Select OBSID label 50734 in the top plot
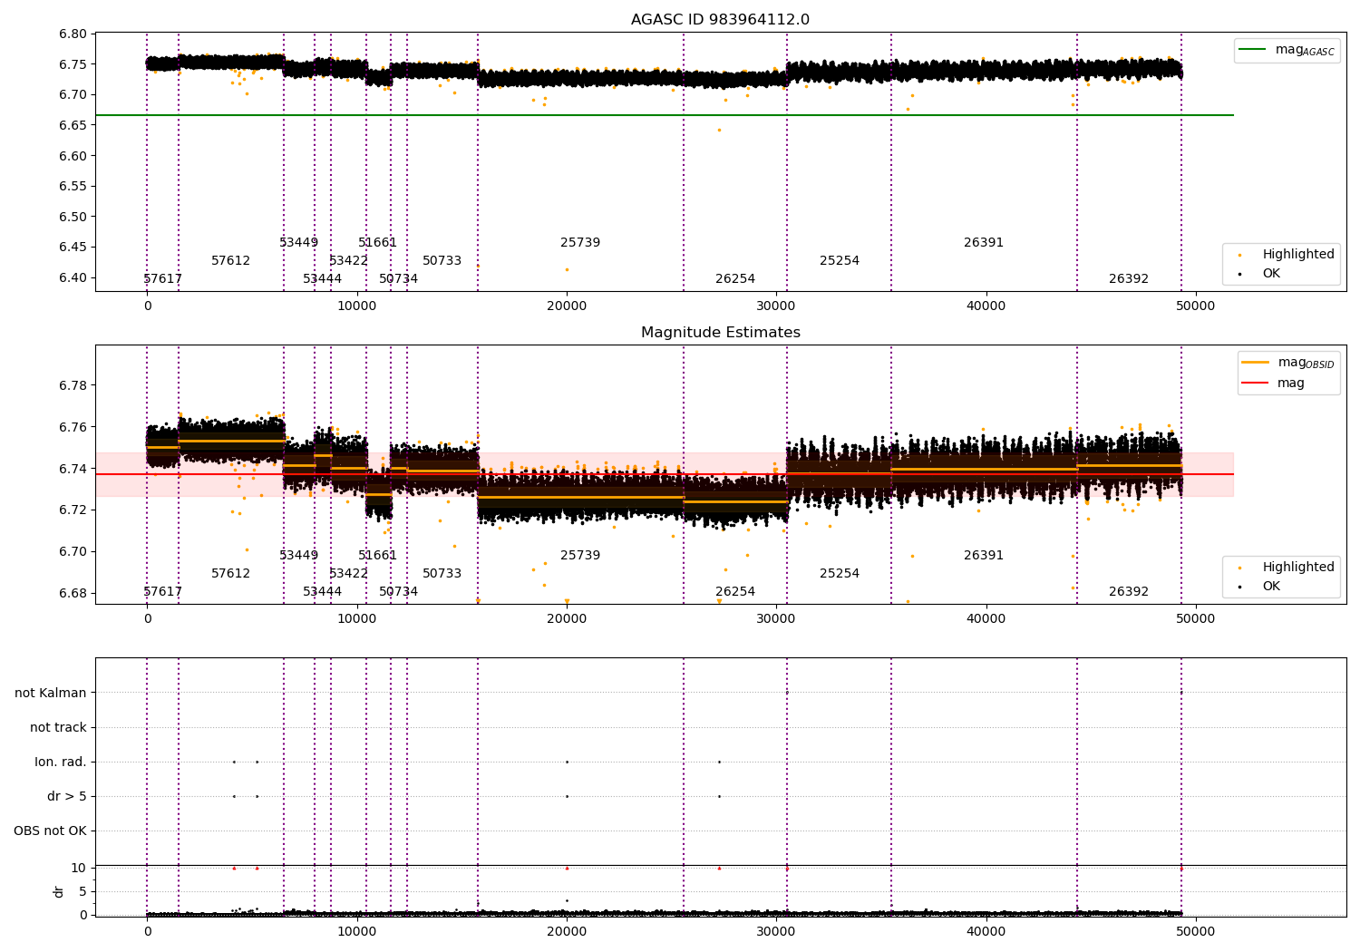This screenshot has height=952, width=1360. 399,279
